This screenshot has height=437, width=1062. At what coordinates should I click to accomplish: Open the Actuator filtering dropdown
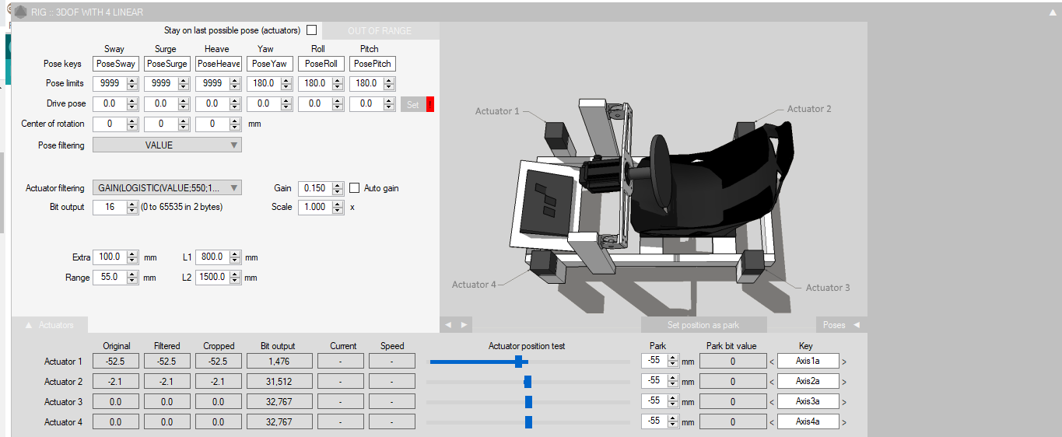point(167,187)
